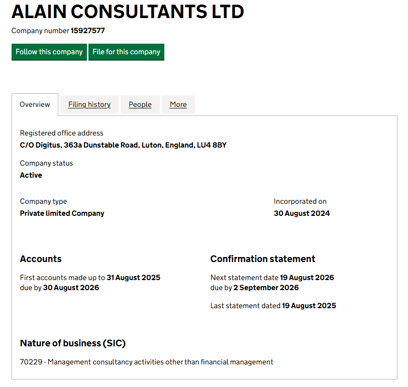Click the ALAIN CONSULTANTS LTD heading

[x=128, y=12]
